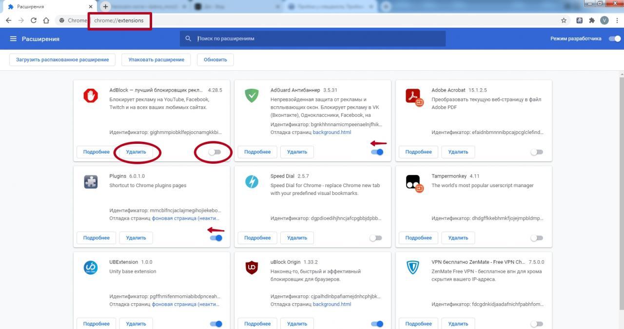Open Подробнее for AdGuard Антибаннер
This screenshot has height=329, width=624.
[x=257, y=152]
